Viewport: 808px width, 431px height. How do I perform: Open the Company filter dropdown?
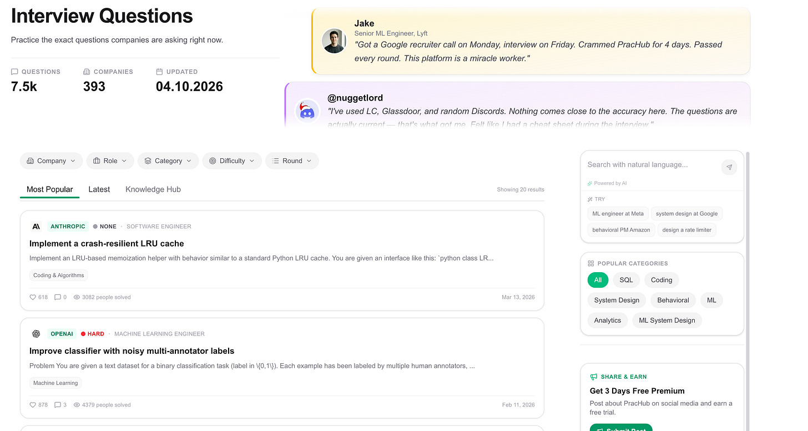tap(52, 161)
